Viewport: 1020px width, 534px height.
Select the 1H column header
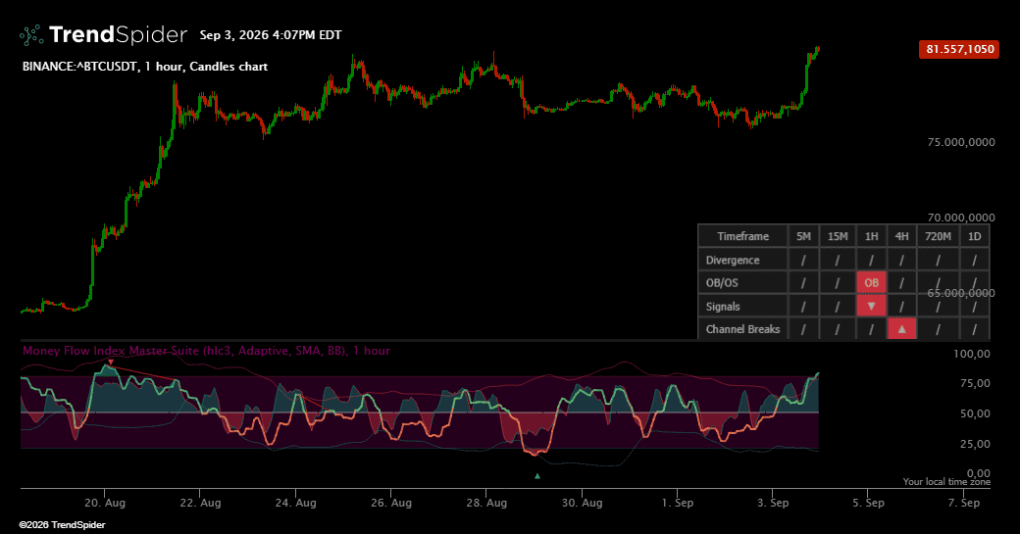click(871, 236)
